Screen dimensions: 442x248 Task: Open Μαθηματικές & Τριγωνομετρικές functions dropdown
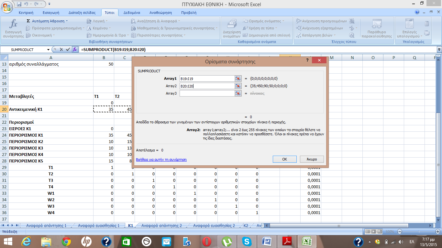(x=174, y=28)
